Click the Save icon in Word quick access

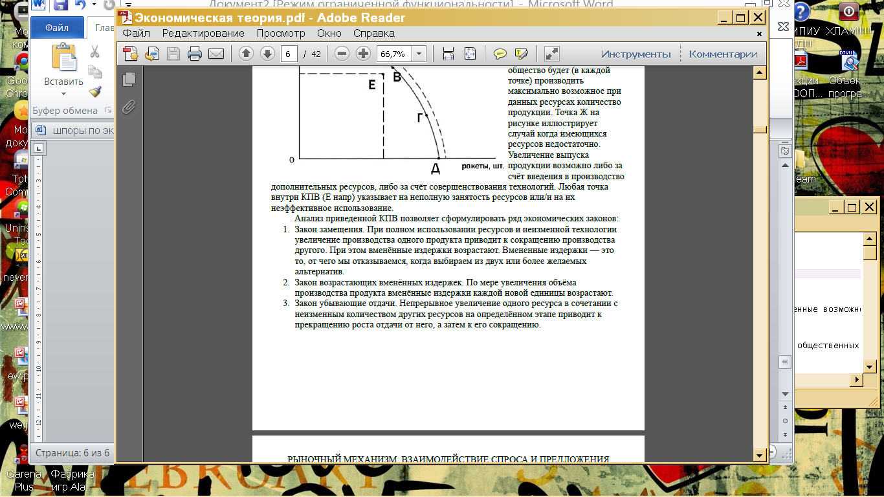click(60, 5)
